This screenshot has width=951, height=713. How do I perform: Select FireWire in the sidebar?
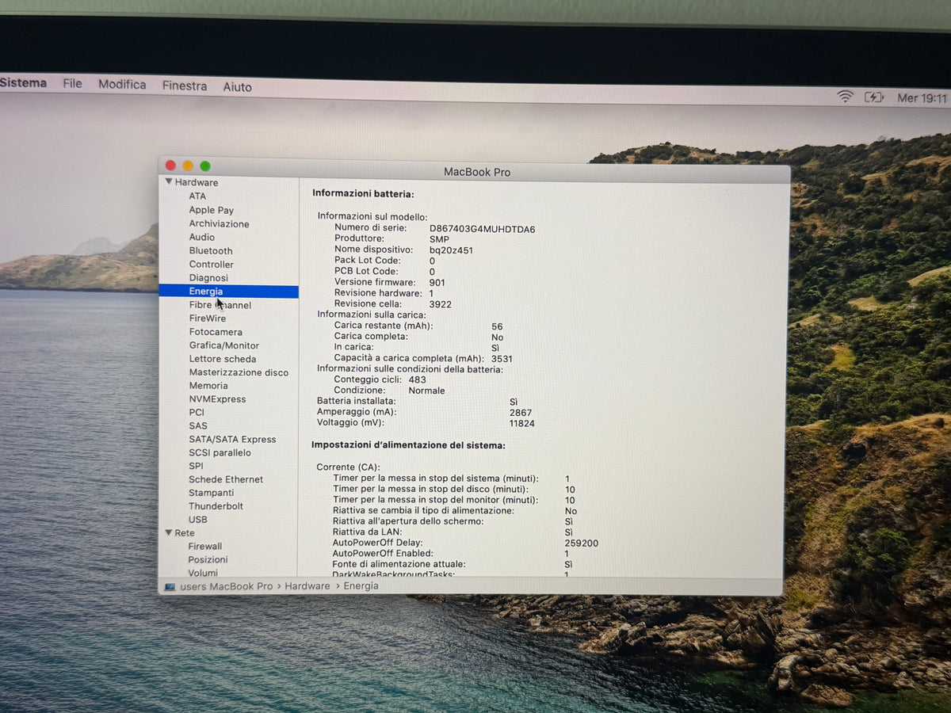pyautogui.click(x=207, y=318)
